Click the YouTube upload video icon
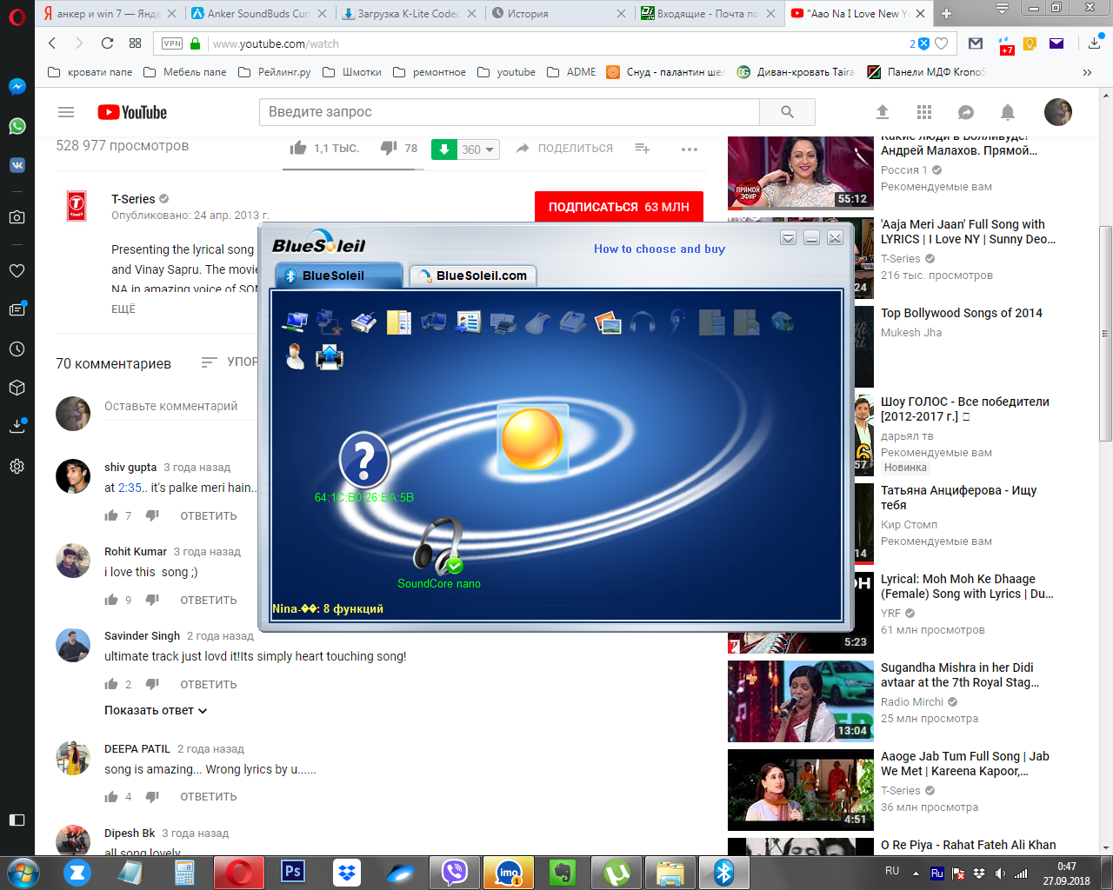The height and width of the screenshot is (890, 1113). (883, 112)
